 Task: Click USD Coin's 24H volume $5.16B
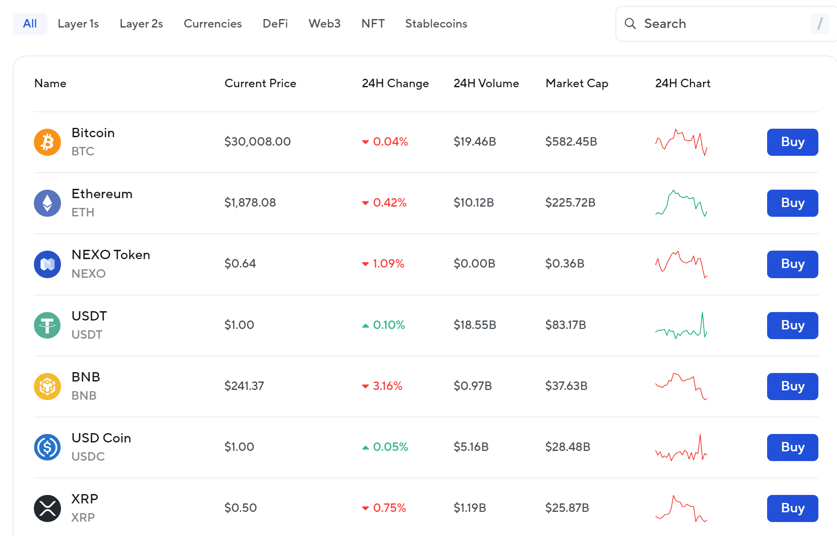pyautogui.click(x=471, y=447)
